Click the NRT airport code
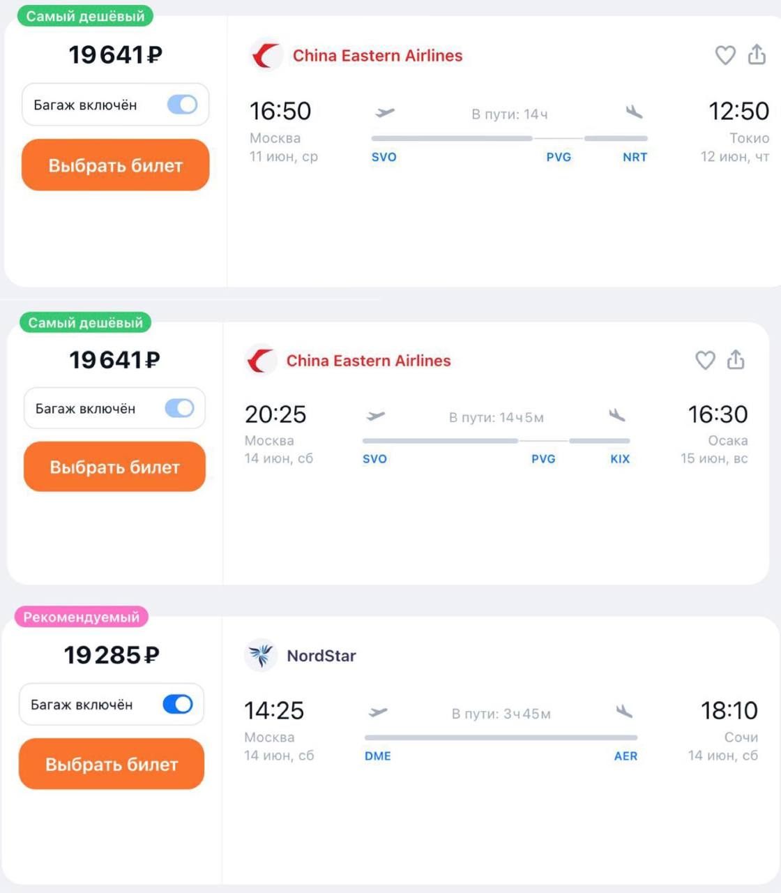Image resolution: width=781 pixels, height=893 pixels. pyautogui.click(x=635, y=157)
